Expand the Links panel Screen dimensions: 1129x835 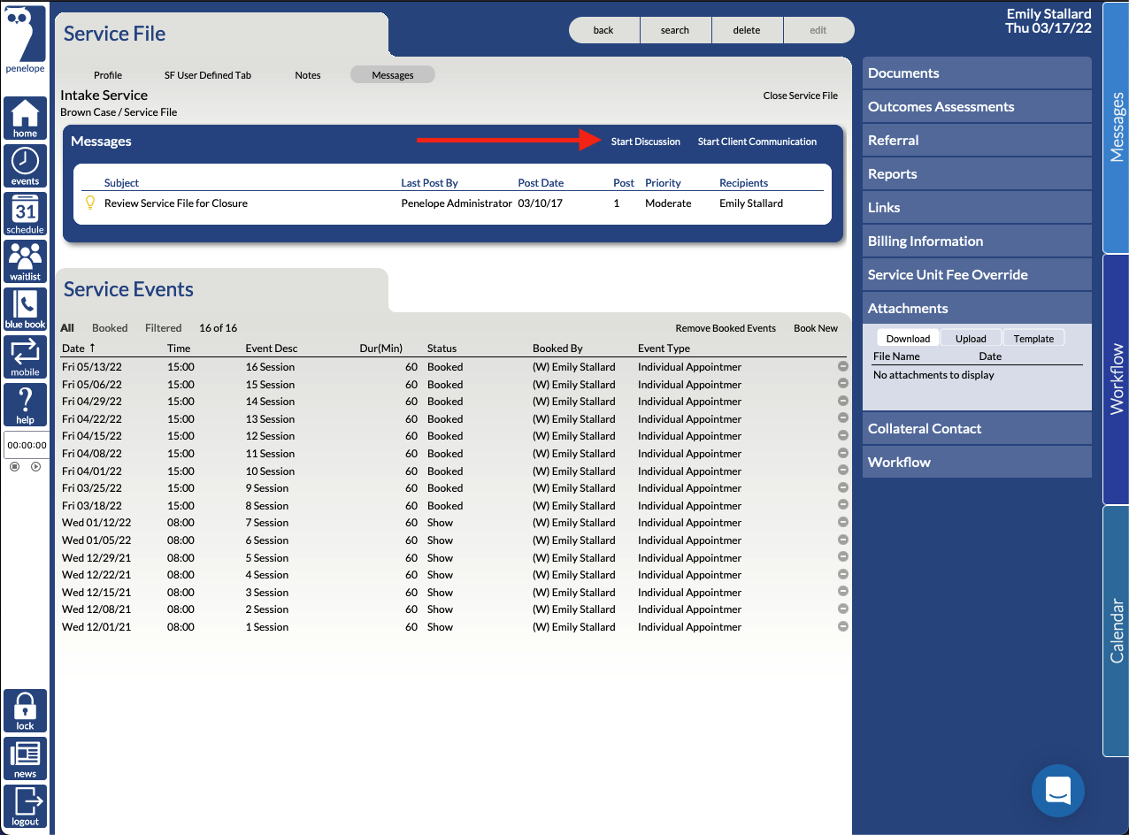(977, 208)
